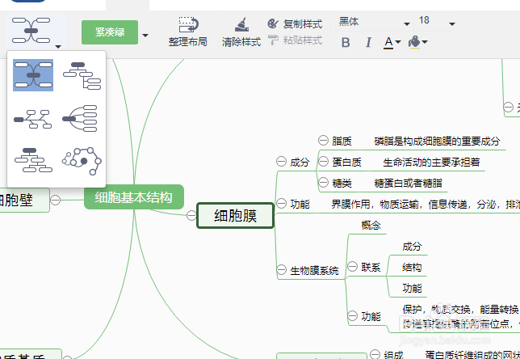Image resolution: width=520 pixels, height=359 pixels.
Task: Click 复制样式 copy style
Action: (295, 23)
